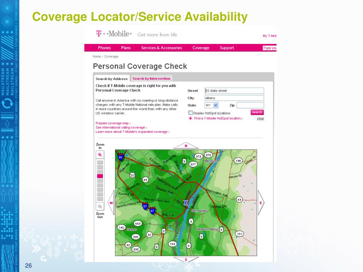Click the Rensselaer label on map
The height and width of the screenshot is (272, 363).
pos(200,211)
